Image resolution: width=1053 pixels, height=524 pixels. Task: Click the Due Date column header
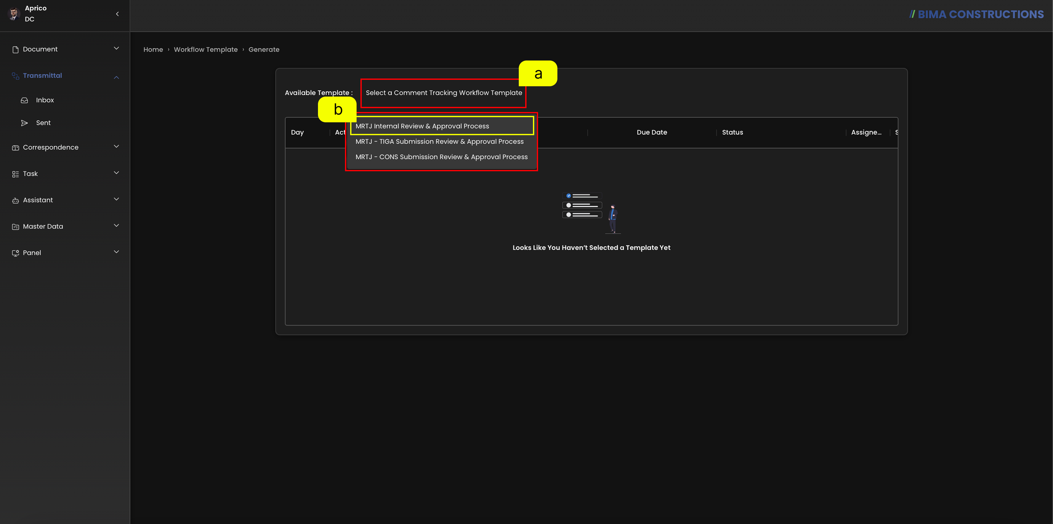[652, 132]
